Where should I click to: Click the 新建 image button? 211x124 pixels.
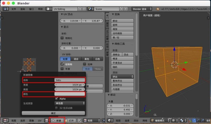pyautogui.click(x=57, y=120)
